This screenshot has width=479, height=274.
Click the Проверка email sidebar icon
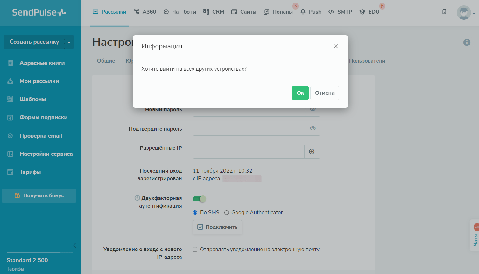11,136
